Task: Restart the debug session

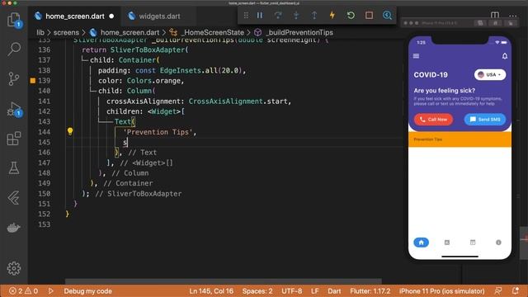Action: click(x=351, y=15)
